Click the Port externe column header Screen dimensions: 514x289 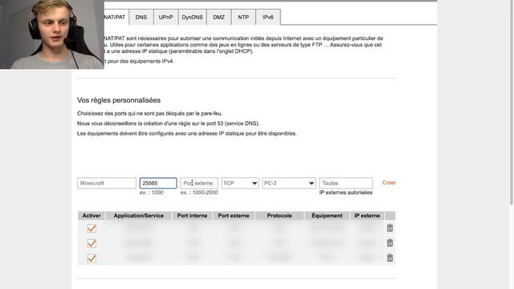[234, 216]
